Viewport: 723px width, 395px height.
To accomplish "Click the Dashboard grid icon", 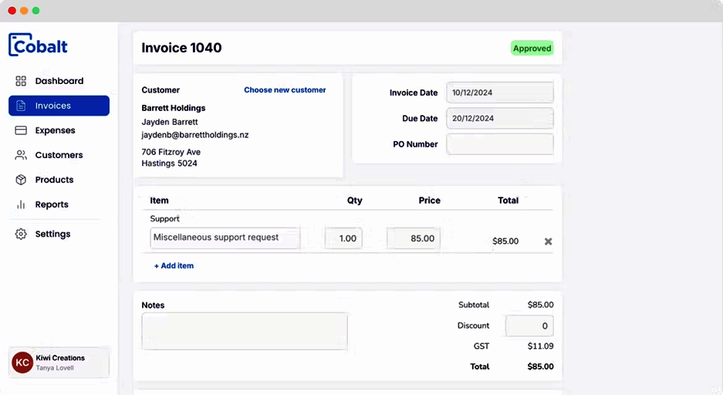I will pyautogui.click(x=21, y=81).
